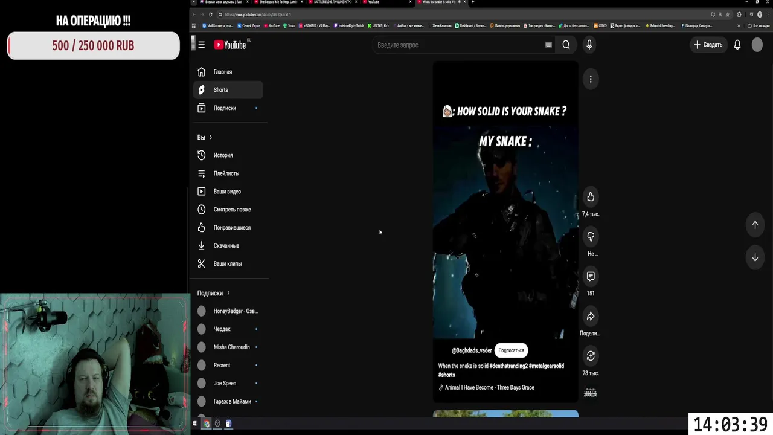
Task: Open Dashboard / Stream bookmark
Action: click(471, 26)
